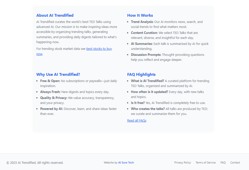This screenshot has height=170, width=249.
Task: Click the Content Curation bullet label
Action: 144,33
